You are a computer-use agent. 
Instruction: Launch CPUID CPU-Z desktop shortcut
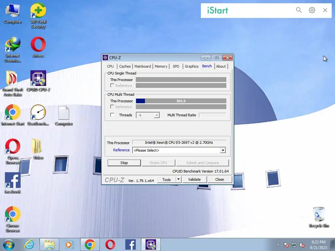pyautogui.click(x=38, y=81)
